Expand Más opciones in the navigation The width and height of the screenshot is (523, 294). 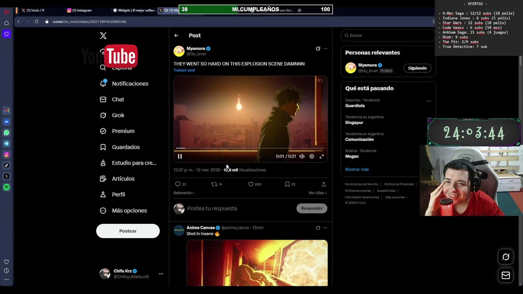pos(123,211)
